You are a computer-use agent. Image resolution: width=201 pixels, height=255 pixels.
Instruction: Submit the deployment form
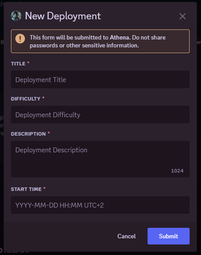coord(169,236)
